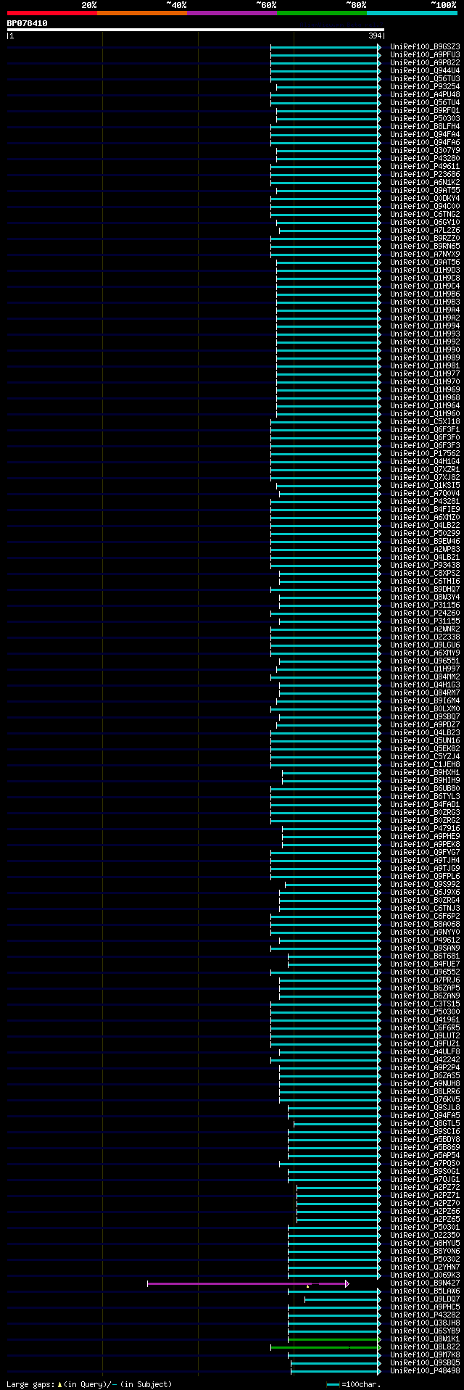
Task: Select hit label UniRef100_P23686
Action: click(x=425, y=174)
